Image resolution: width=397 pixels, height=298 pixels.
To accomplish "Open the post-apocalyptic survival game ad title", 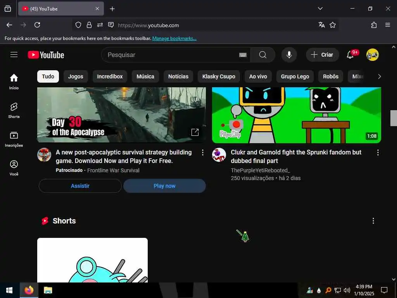I will pos(124,156).
